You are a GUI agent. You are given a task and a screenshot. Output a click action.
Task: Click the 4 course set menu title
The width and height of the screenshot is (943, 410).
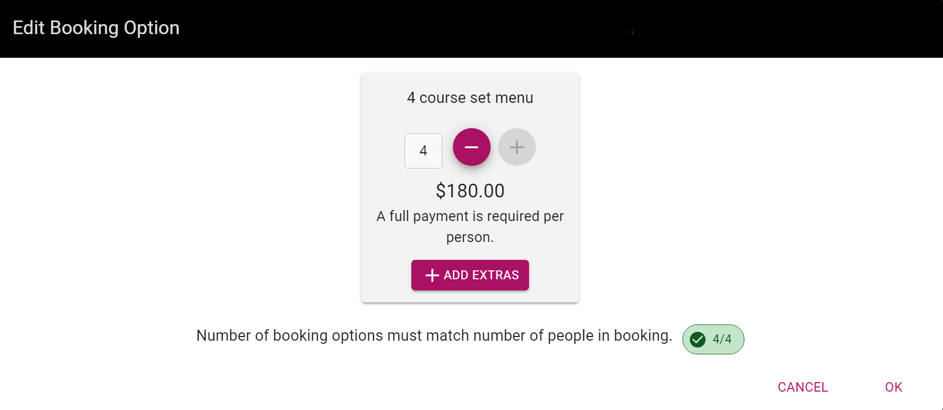470,97
